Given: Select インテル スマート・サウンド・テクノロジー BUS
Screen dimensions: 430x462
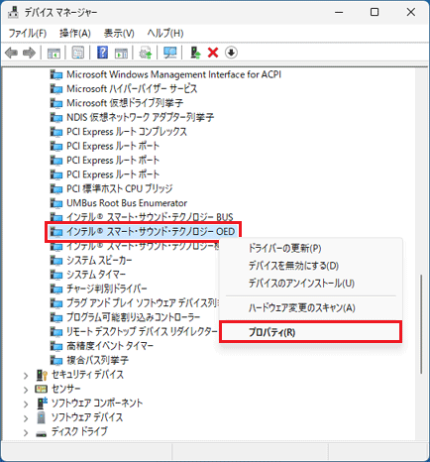Looking at the screenshot, I should click(150, 217).
